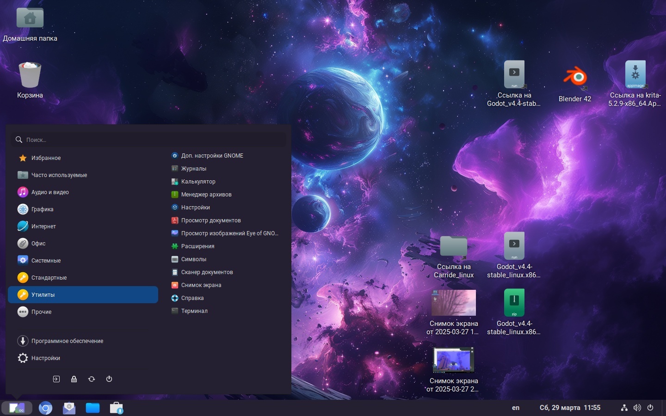
Task: Select the Ссылка на krita AppImage desktop shortcut
Action: 635,84
